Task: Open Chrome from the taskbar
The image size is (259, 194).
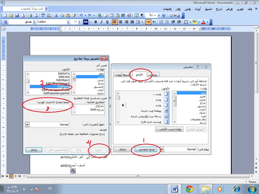Action: tap(189, 189)
